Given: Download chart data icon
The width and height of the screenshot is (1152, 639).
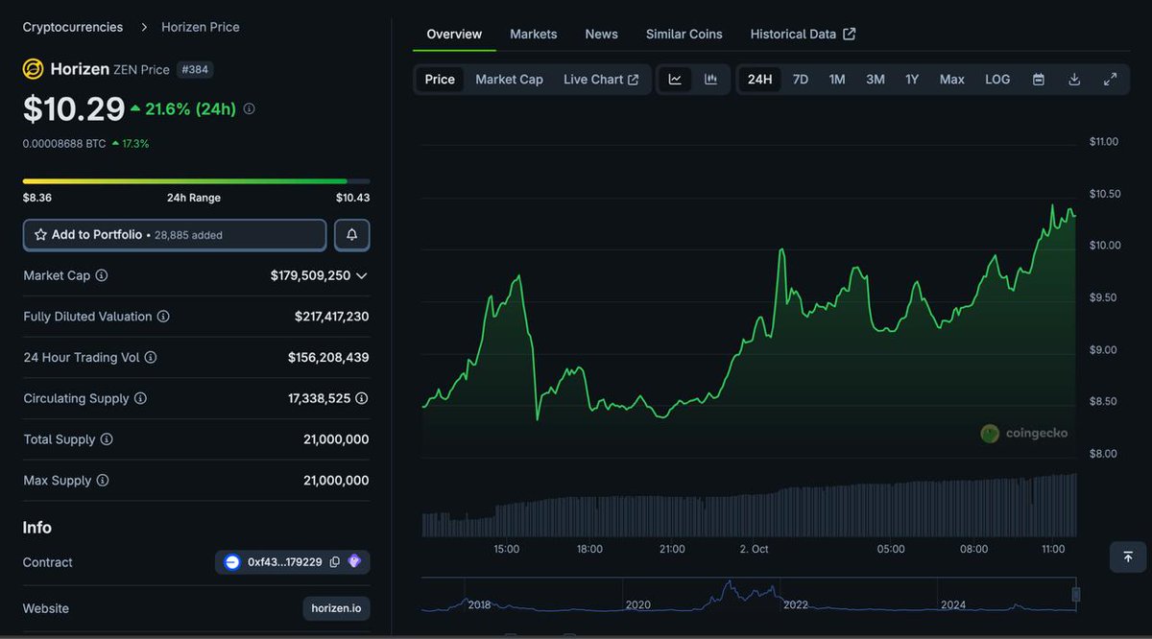Looking at the screenshot, I should [1074, 80].
